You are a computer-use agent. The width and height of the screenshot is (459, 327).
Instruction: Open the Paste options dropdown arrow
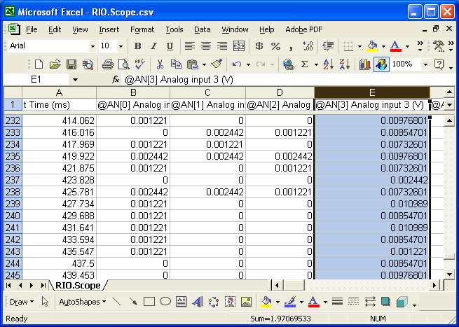[204, 64]
